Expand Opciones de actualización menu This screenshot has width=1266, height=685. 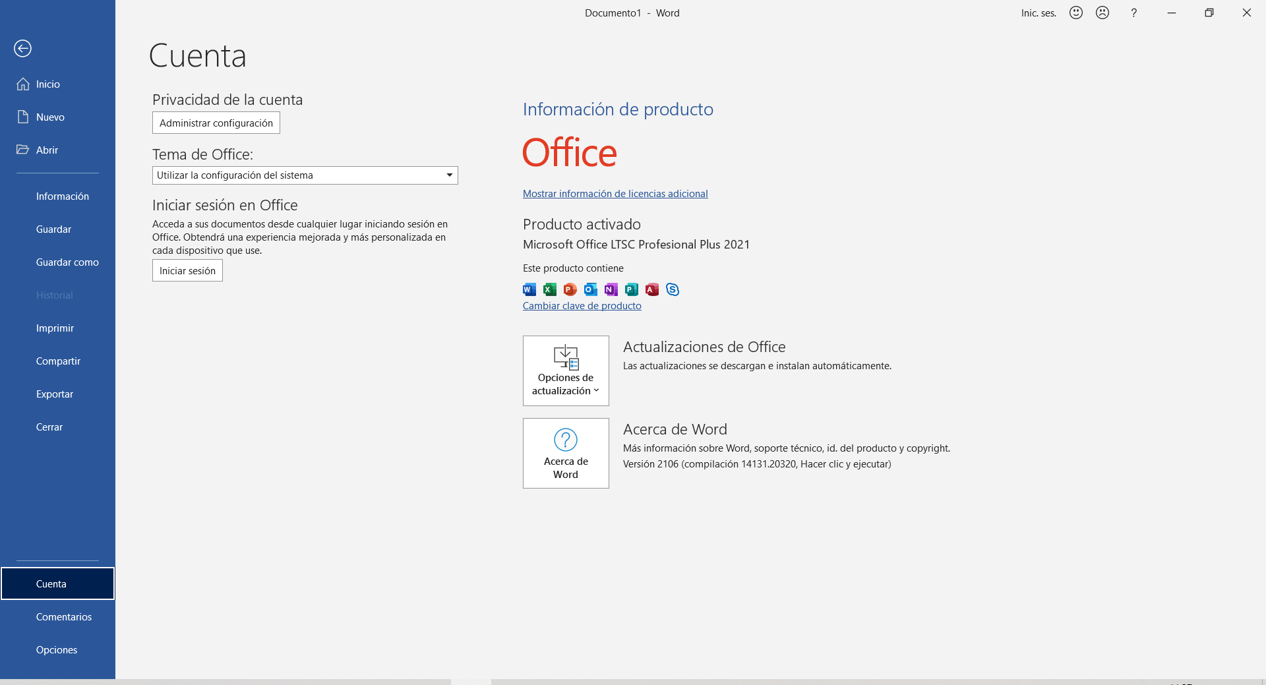[x=566, y=371]
